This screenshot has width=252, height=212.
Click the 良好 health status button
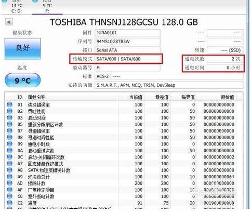point(23,49)
